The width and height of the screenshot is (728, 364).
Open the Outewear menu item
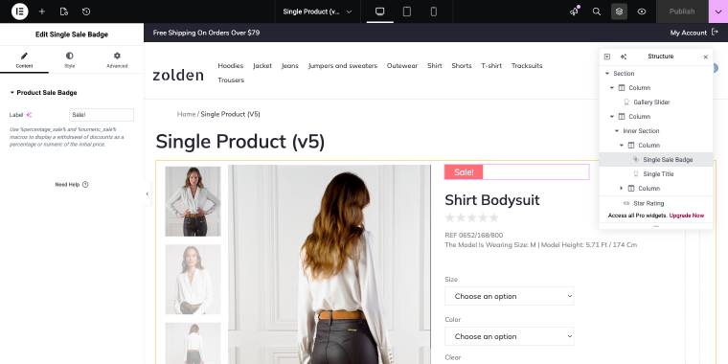point(402,66)
